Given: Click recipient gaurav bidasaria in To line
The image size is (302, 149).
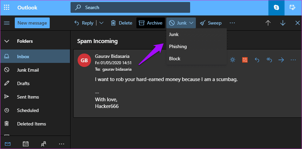Looking at the screenshot, I should (x=117, y=69).
